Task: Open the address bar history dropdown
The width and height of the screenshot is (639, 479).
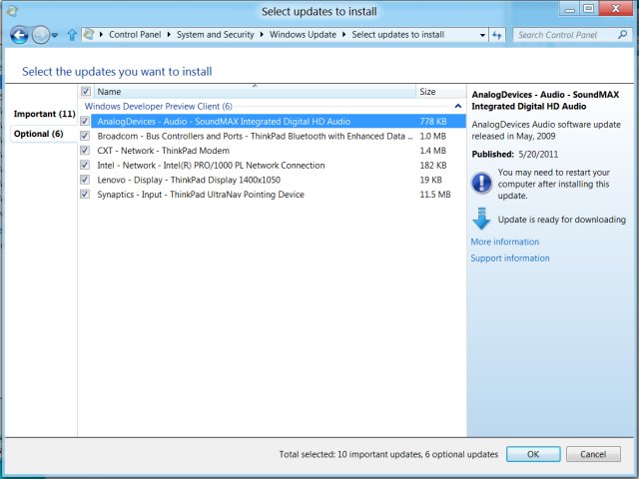Action: (482, 35)
